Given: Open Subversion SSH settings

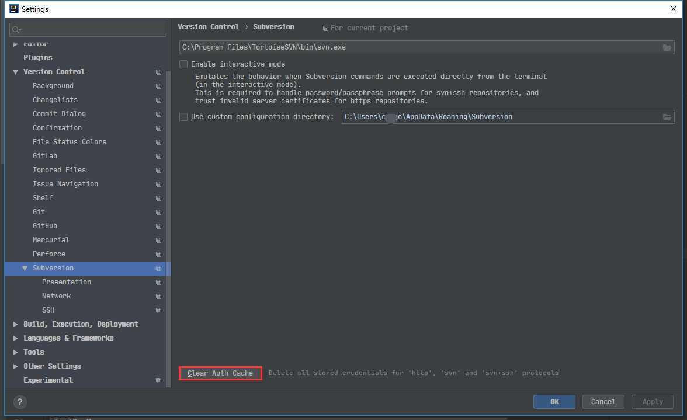Looking at the screenshot, I should (x=48, y=310).
